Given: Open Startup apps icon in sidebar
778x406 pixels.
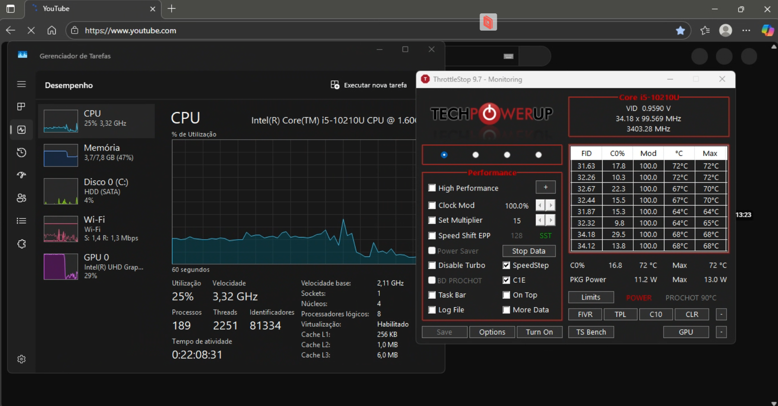Looking at the screenshot, I should [22, 175].
